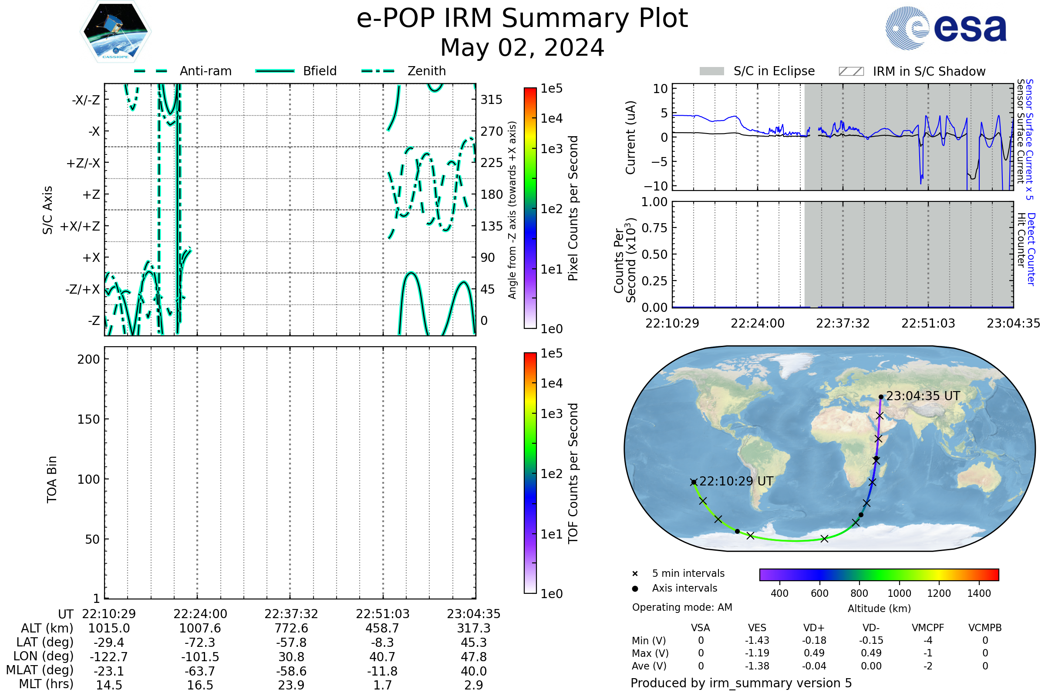Click the CASSIOPE satellite hexagon logo
This screenshot has height=696, width=1045.
pos(115,32)
